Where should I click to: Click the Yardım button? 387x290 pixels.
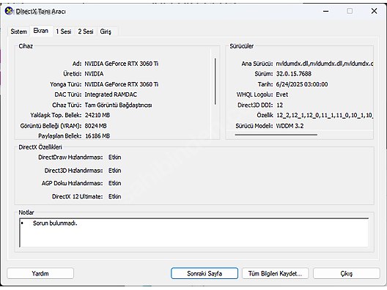(40, 273)
